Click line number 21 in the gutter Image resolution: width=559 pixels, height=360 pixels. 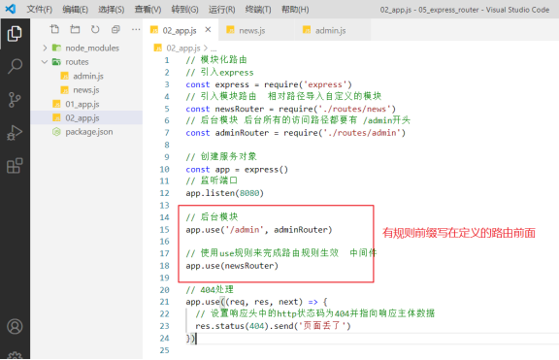[164, 302]
